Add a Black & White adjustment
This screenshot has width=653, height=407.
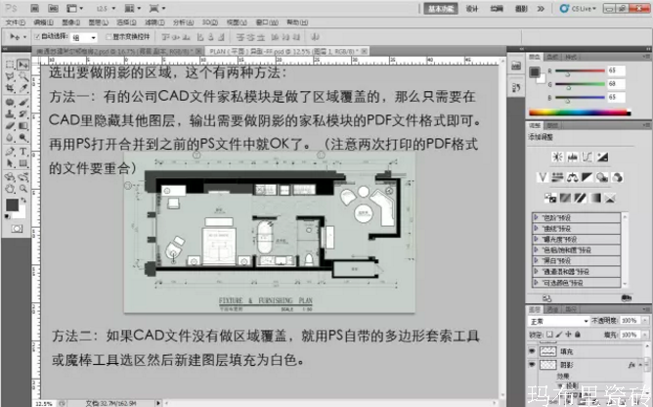(x=588, y=178)
